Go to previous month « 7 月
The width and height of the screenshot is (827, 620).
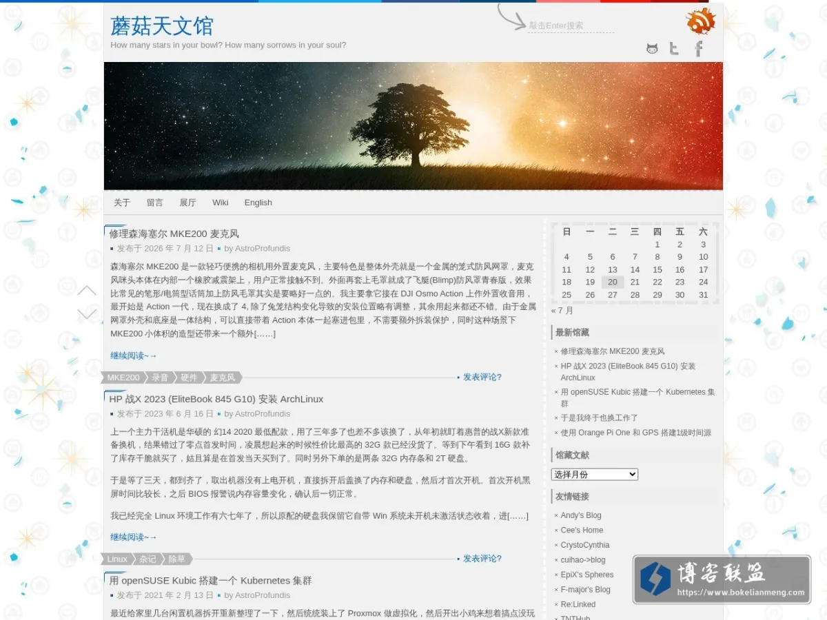(x=562, y=311)
